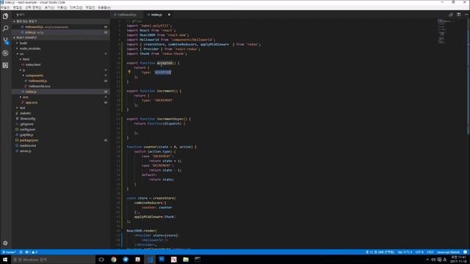Click the UTF-8 encoding indicator

click(x=419, y=252)
